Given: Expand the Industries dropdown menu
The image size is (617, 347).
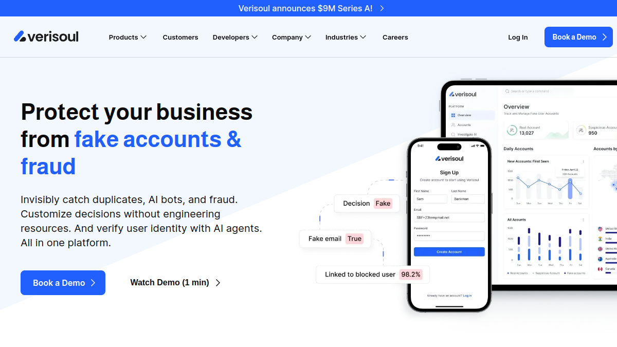Looking at the screenshot, I should click(346, 37).
